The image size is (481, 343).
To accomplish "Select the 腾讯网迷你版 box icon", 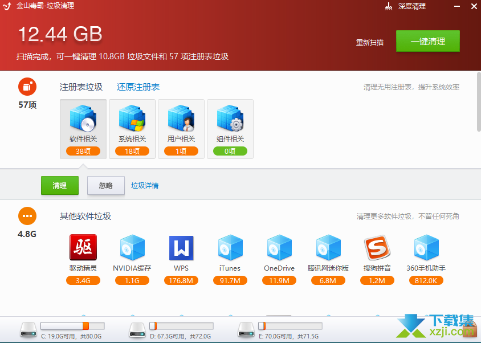I will [328, 247].
